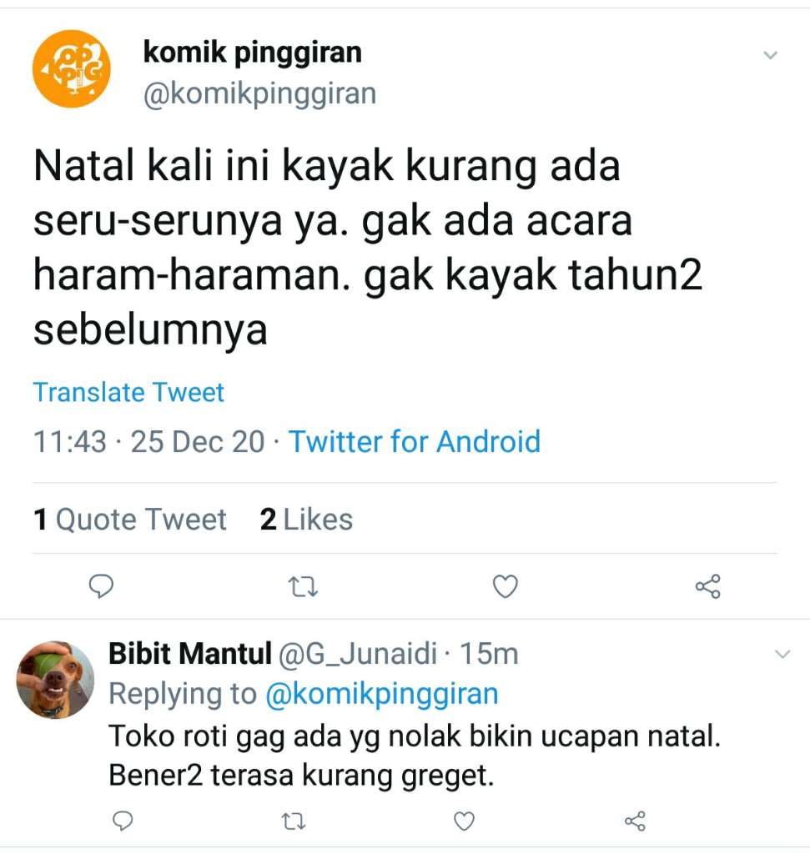Share komik pinggiran's tweet

(707, 587)
